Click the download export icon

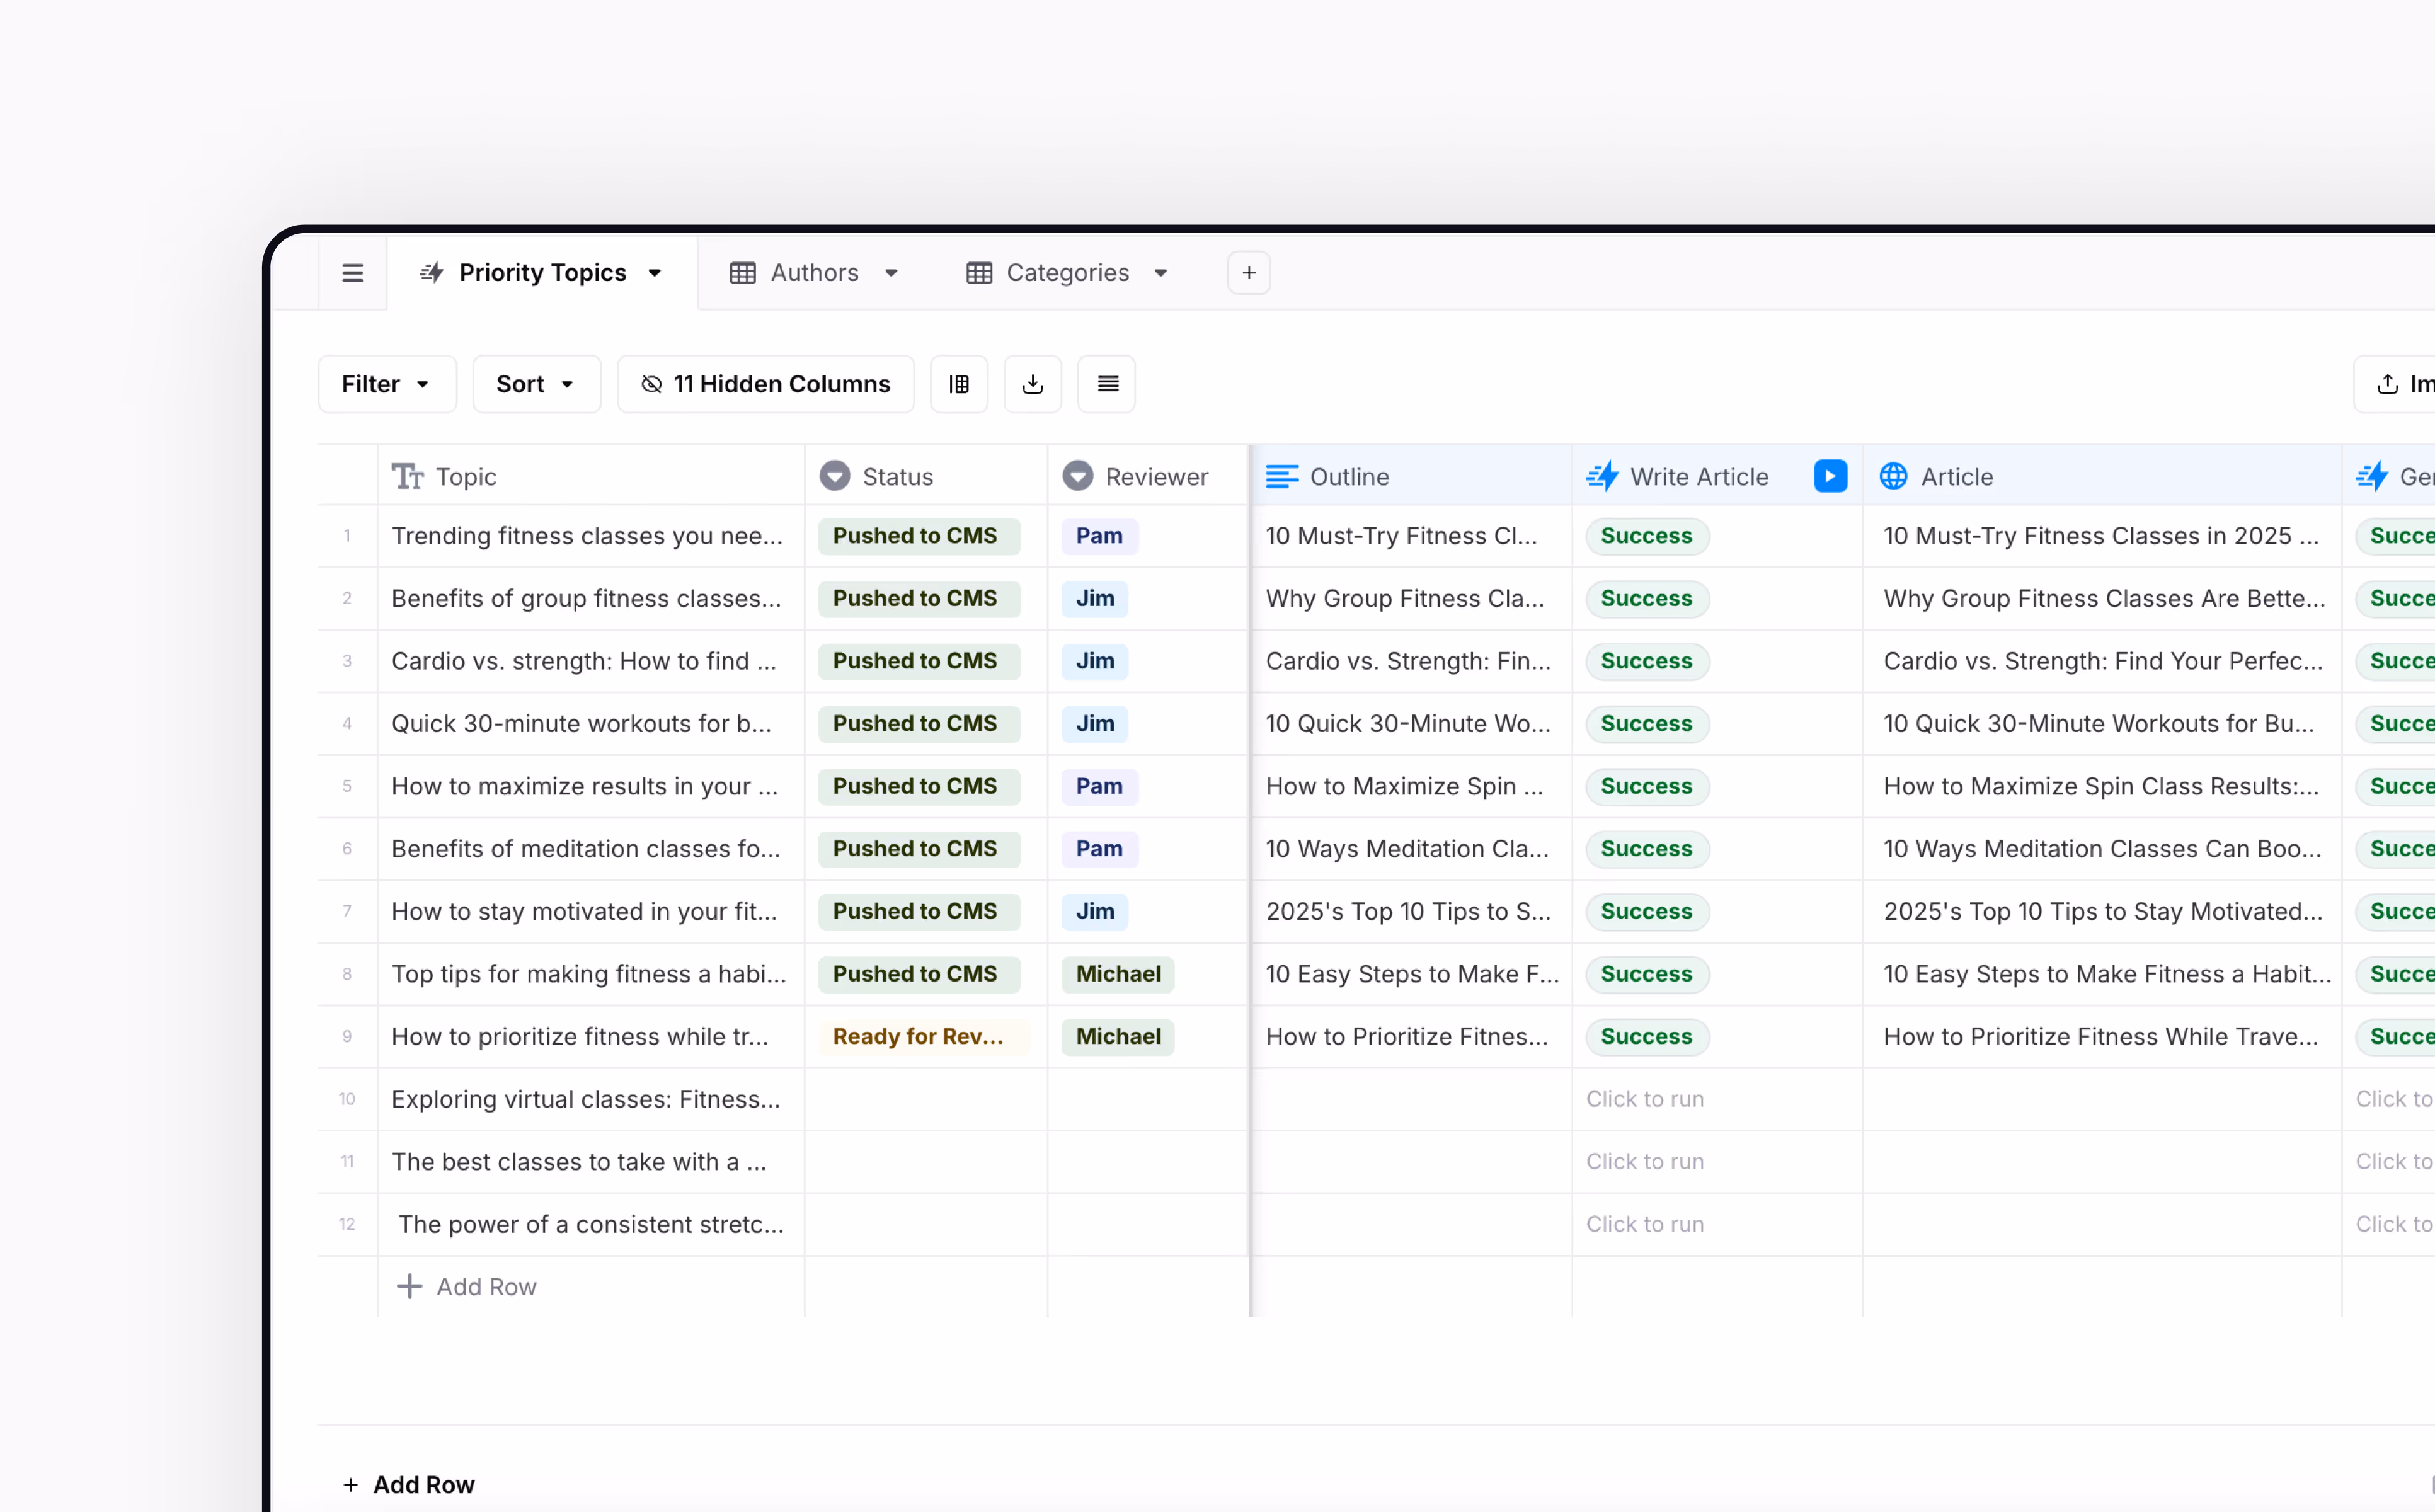pyautogui.click(x=1033, y=384)
